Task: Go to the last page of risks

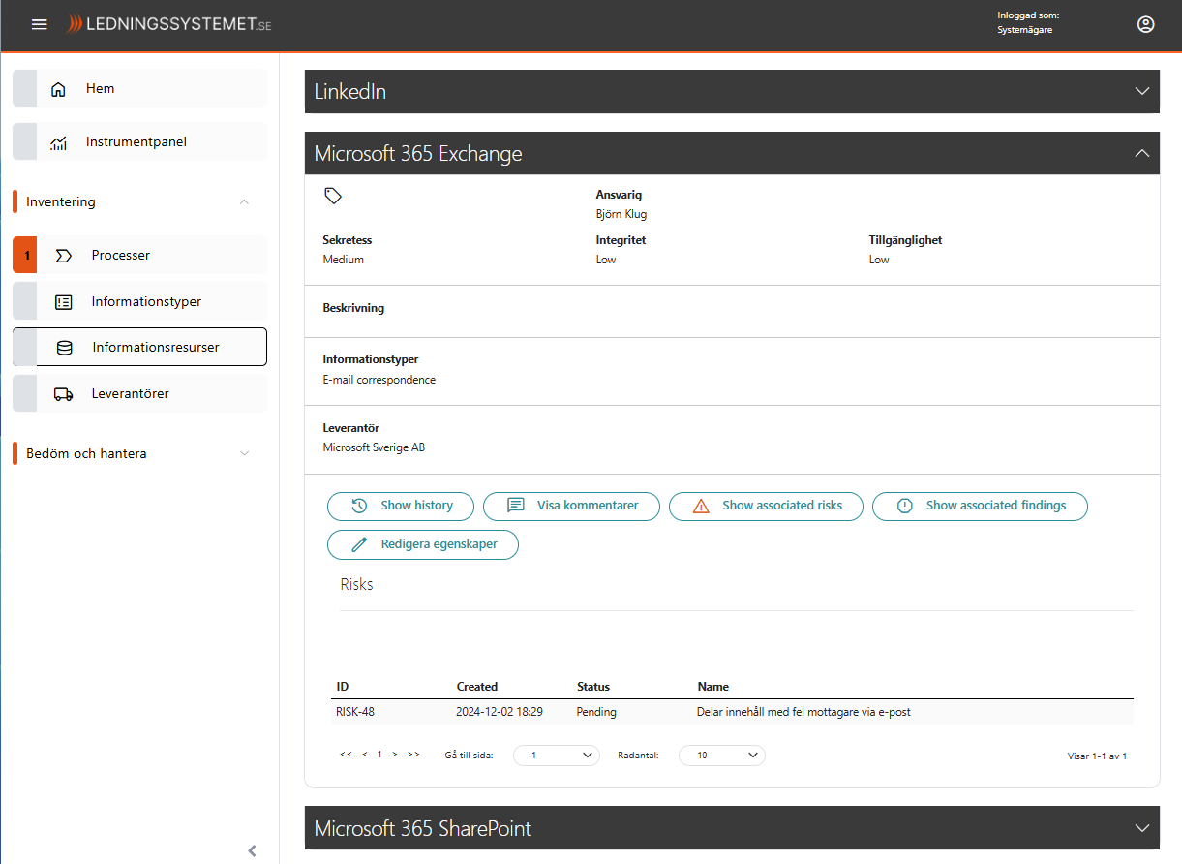Action: pyautogui.click(x=413, y=755)
